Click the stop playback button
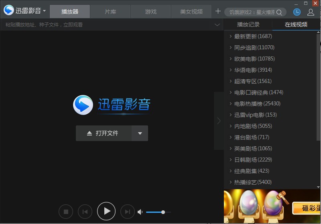Viewport: 321px width, 224px height. 66,212
